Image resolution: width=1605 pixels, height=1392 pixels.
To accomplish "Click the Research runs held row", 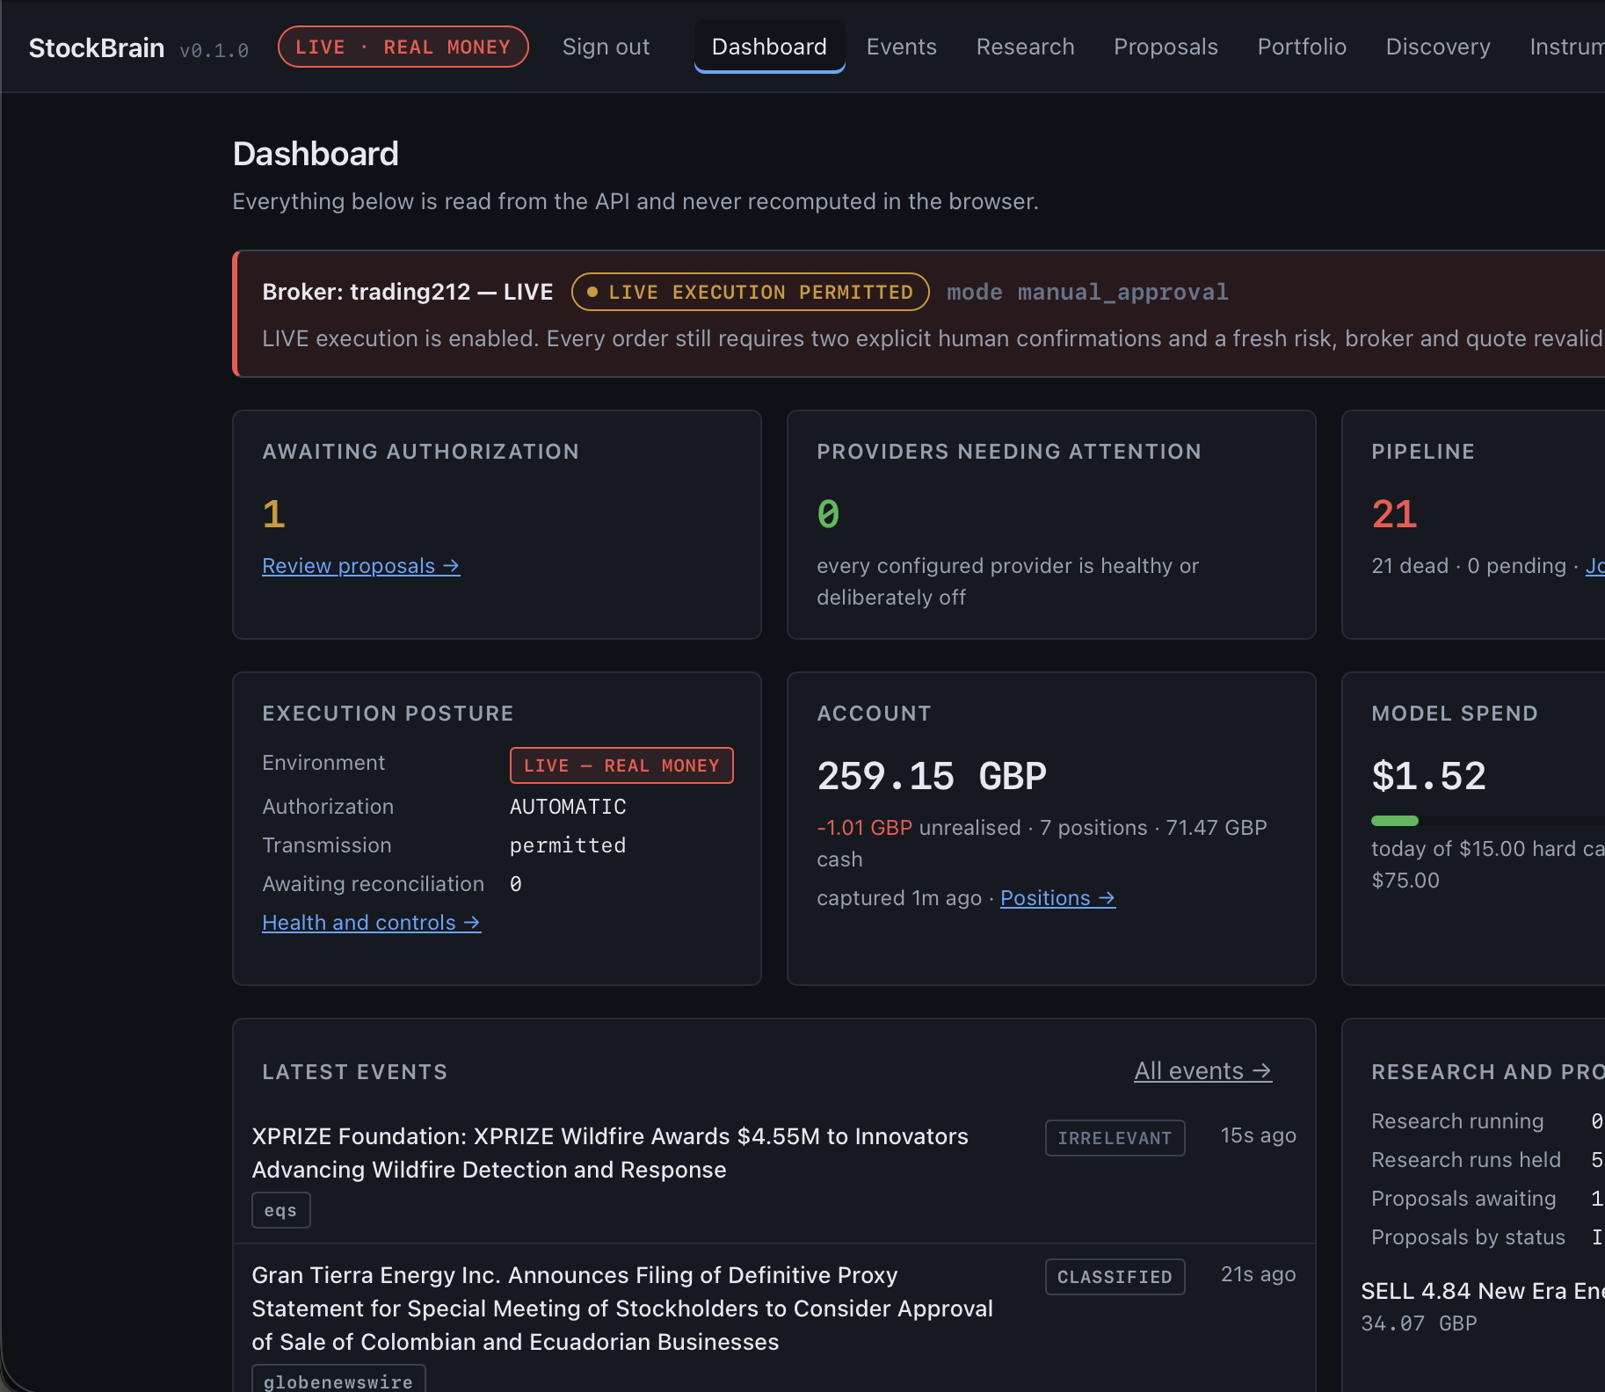I will (x=1487, y=1160).
